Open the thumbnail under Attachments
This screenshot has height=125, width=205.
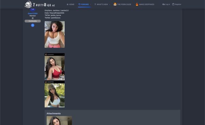pyautogui.click(x=59, y=121)
